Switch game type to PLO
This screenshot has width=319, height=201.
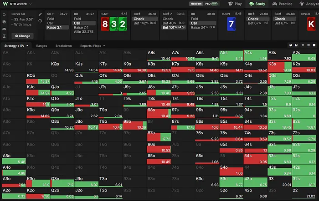(x=211, y=4)
